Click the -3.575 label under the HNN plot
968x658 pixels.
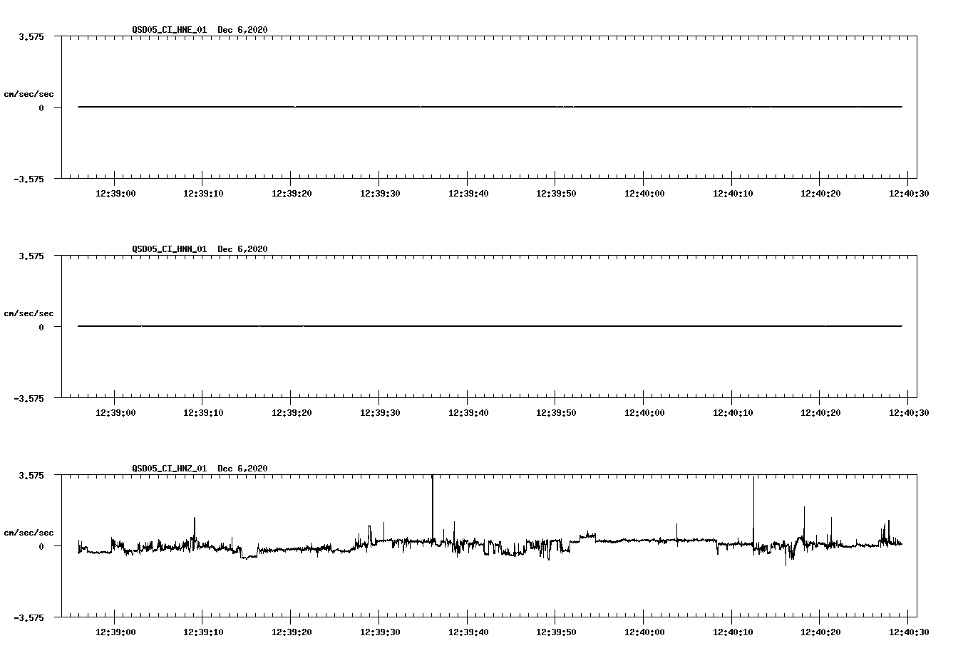click(31, 399)
